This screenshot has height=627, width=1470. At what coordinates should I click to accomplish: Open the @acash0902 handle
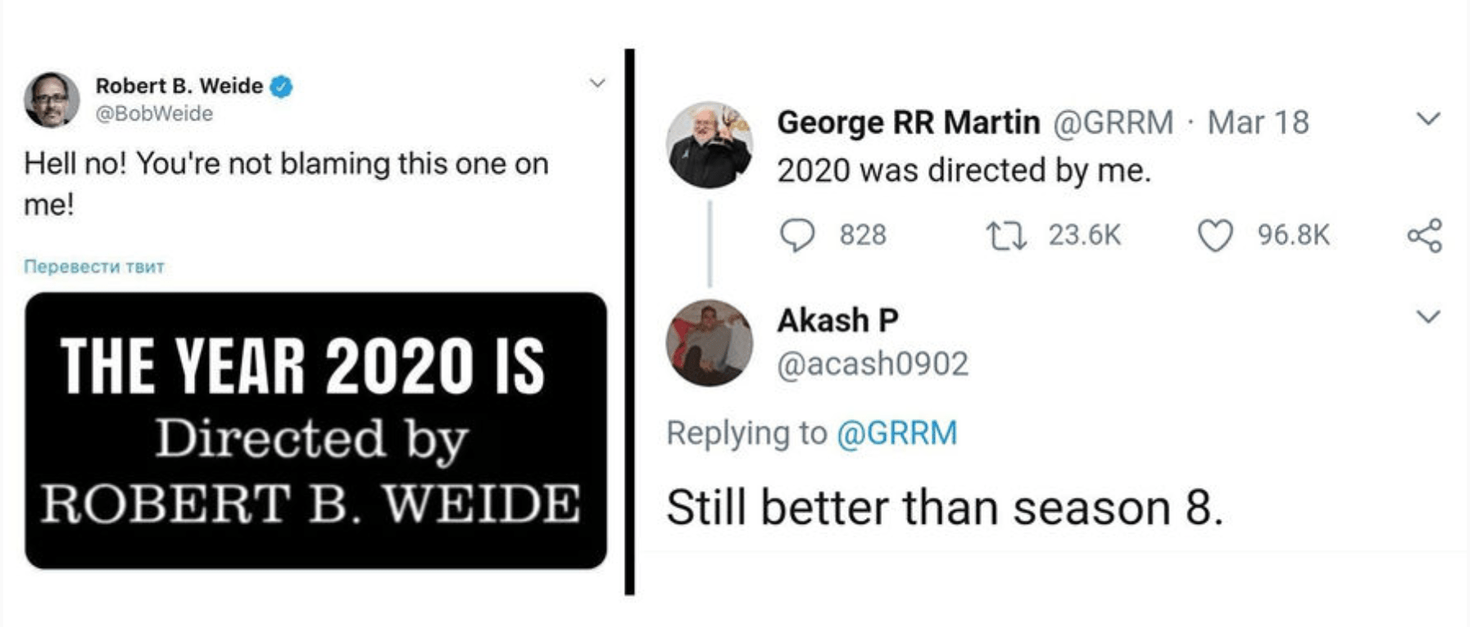(873, 363)
